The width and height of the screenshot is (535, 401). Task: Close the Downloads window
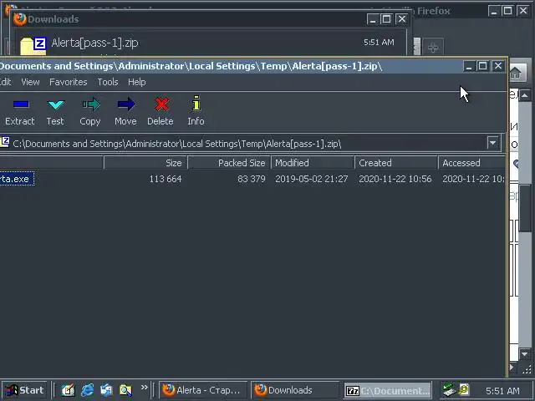point(402,19)
